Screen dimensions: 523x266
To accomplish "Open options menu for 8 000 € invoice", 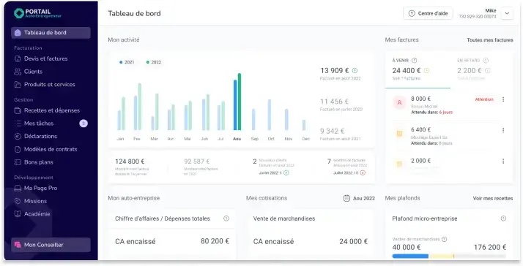I will (x=503, y=99).
